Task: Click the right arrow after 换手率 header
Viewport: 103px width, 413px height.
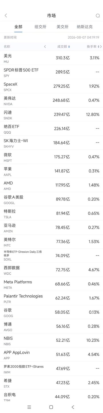Action: (x=101, y=46)
